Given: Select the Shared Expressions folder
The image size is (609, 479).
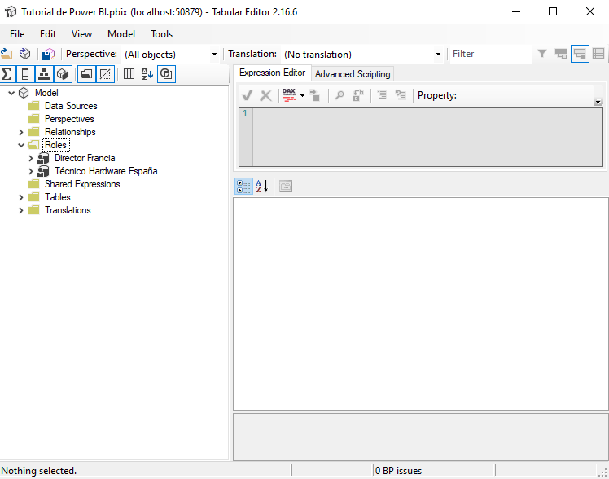Looking at the screenshot, I should coord(82,184).
